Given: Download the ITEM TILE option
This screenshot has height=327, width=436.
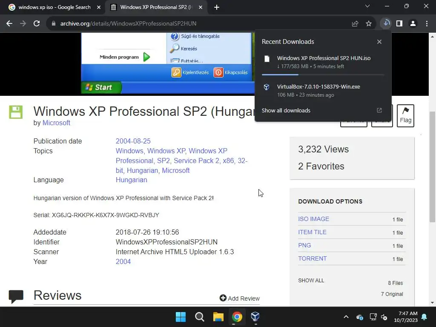Looking at the screenshot, I should pos(312,232).
